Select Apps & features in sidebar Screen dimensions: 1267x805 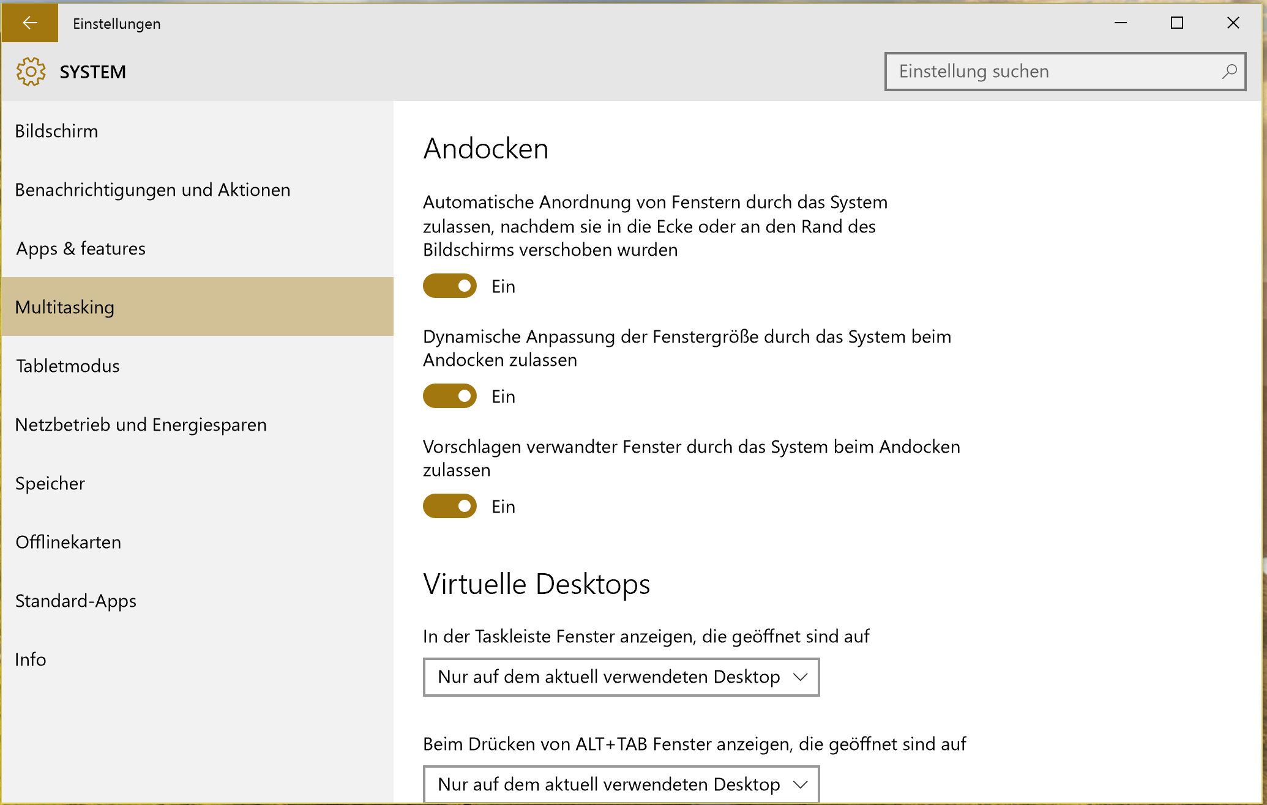197,248
